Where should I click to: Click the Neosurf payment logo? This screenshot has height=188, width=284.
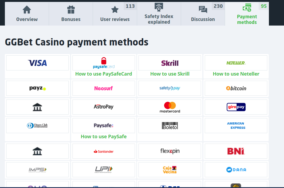click(x=104, y=88)
